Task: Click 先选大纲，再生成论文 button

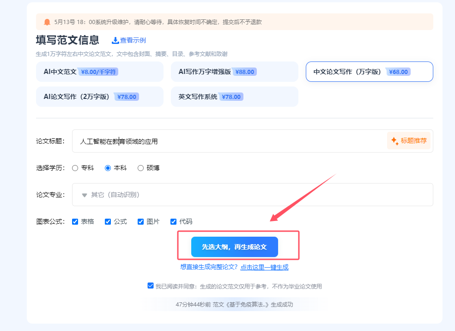Action: pos(235,247)
